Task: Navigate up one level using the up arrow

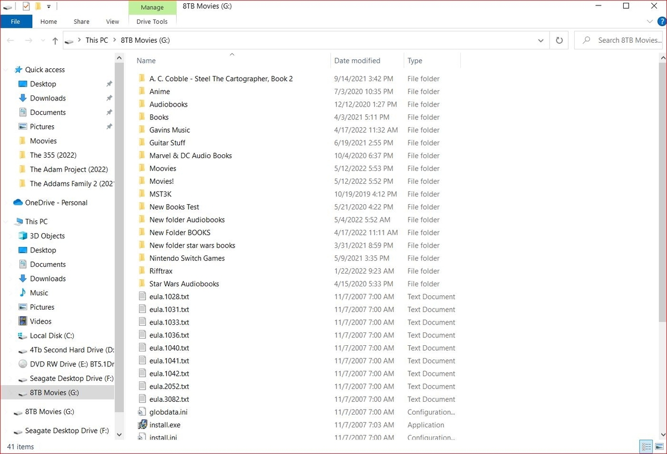Action: coord(54,40)
